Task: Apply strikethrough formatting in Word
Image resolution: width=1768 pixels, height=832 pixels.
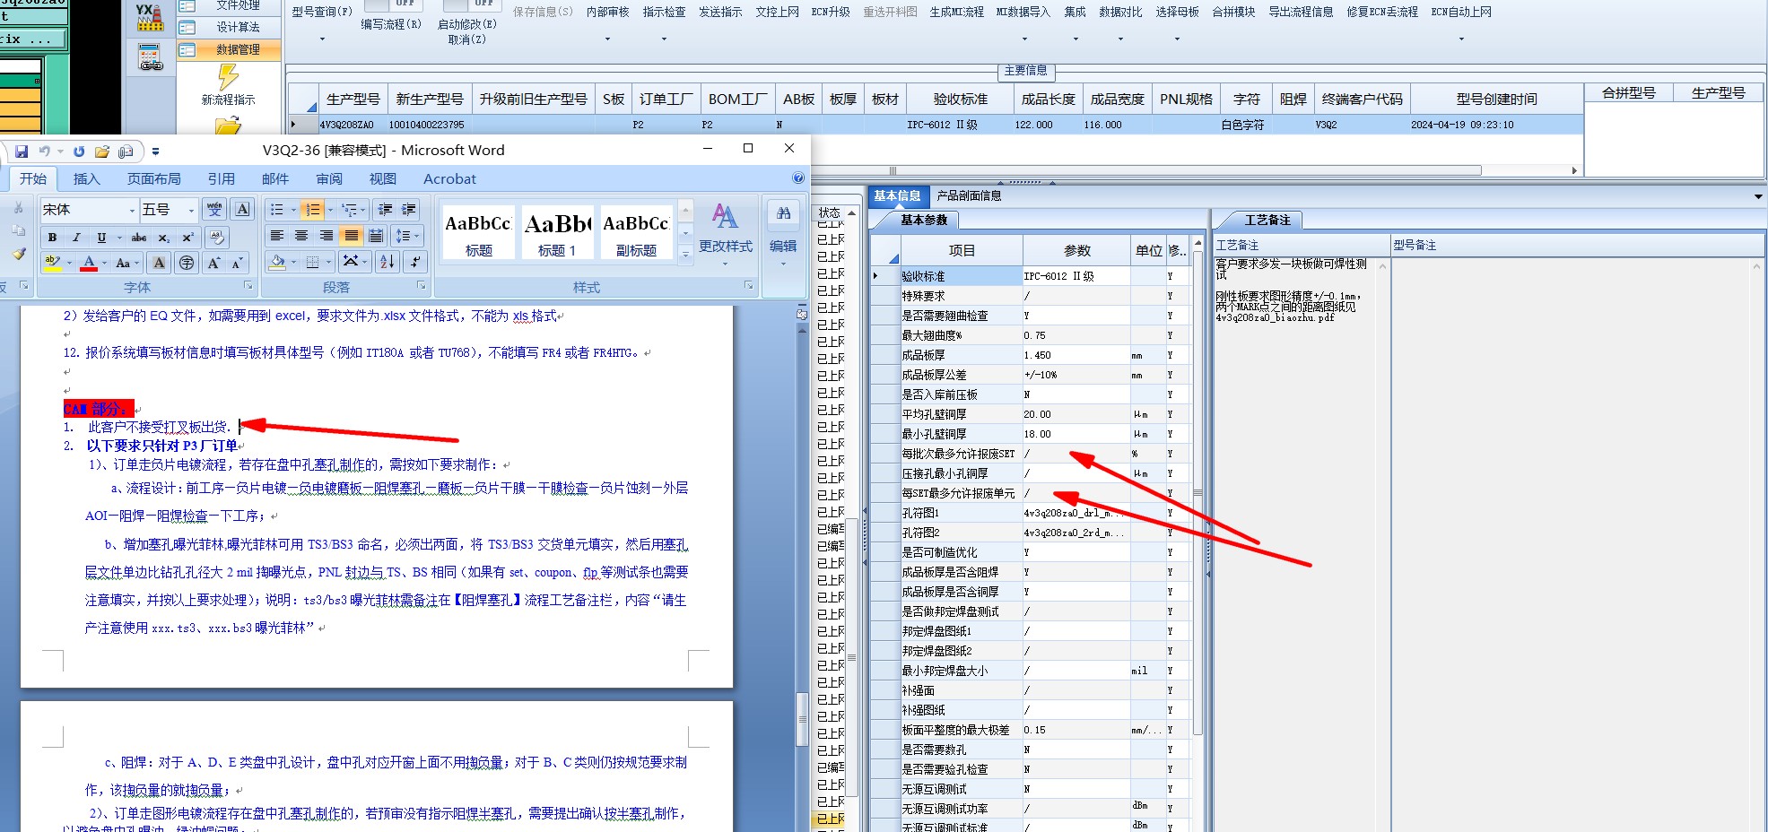Action: 139,238
